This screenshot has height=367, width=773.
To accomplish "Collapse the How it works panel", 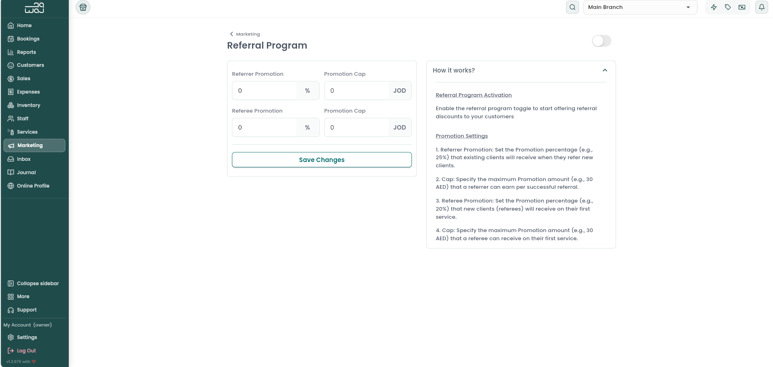I will (604, 70).
